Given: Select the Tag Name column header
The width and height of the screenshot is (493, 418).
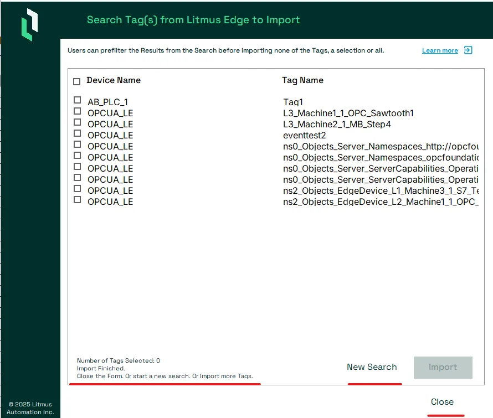Looking at the screenshot, I should [302, 80].
